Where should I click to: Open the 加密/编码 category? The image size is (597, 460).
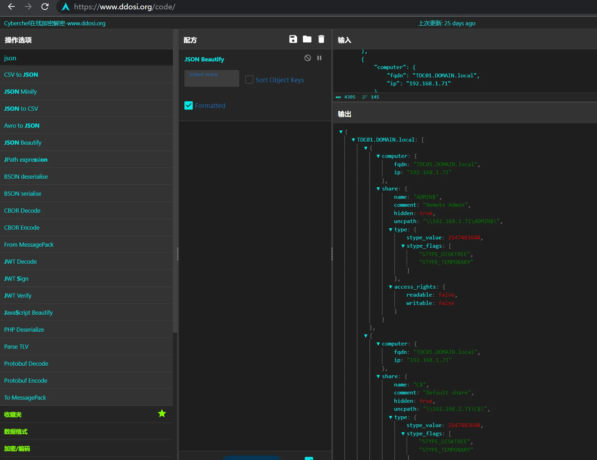(x=86, y=449)
